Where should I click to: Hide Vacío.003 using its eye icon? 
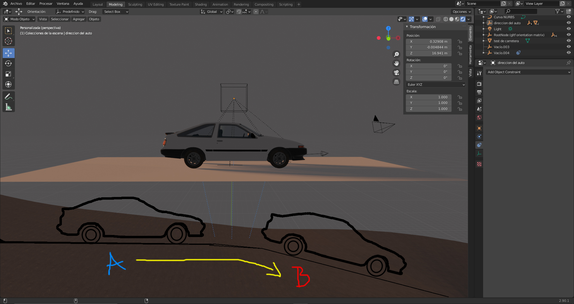pos(569,47)
